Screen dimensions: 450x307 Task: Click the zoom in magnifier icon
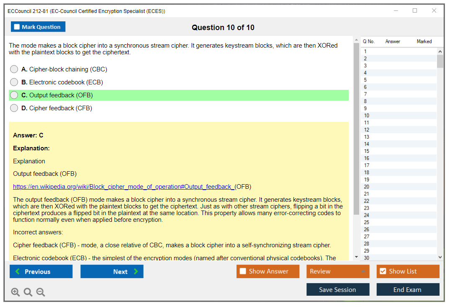[15, 292]
